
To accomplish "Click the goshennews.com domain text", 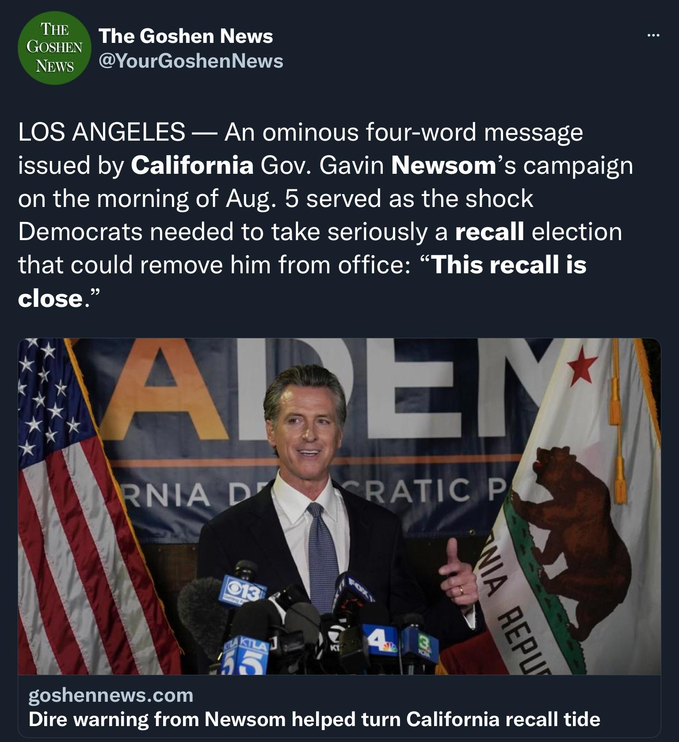I will (x=111, y=695).
